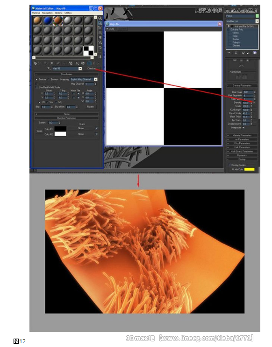Collapse the Checker Parameters rollout
This screenshot has width=272, height=347.
[66, 118]
